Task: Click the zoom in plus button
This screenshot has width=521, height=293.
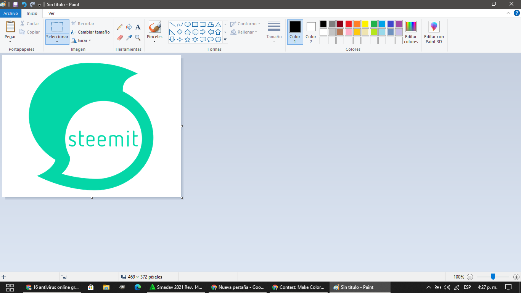Action: [x=516, y=277]
